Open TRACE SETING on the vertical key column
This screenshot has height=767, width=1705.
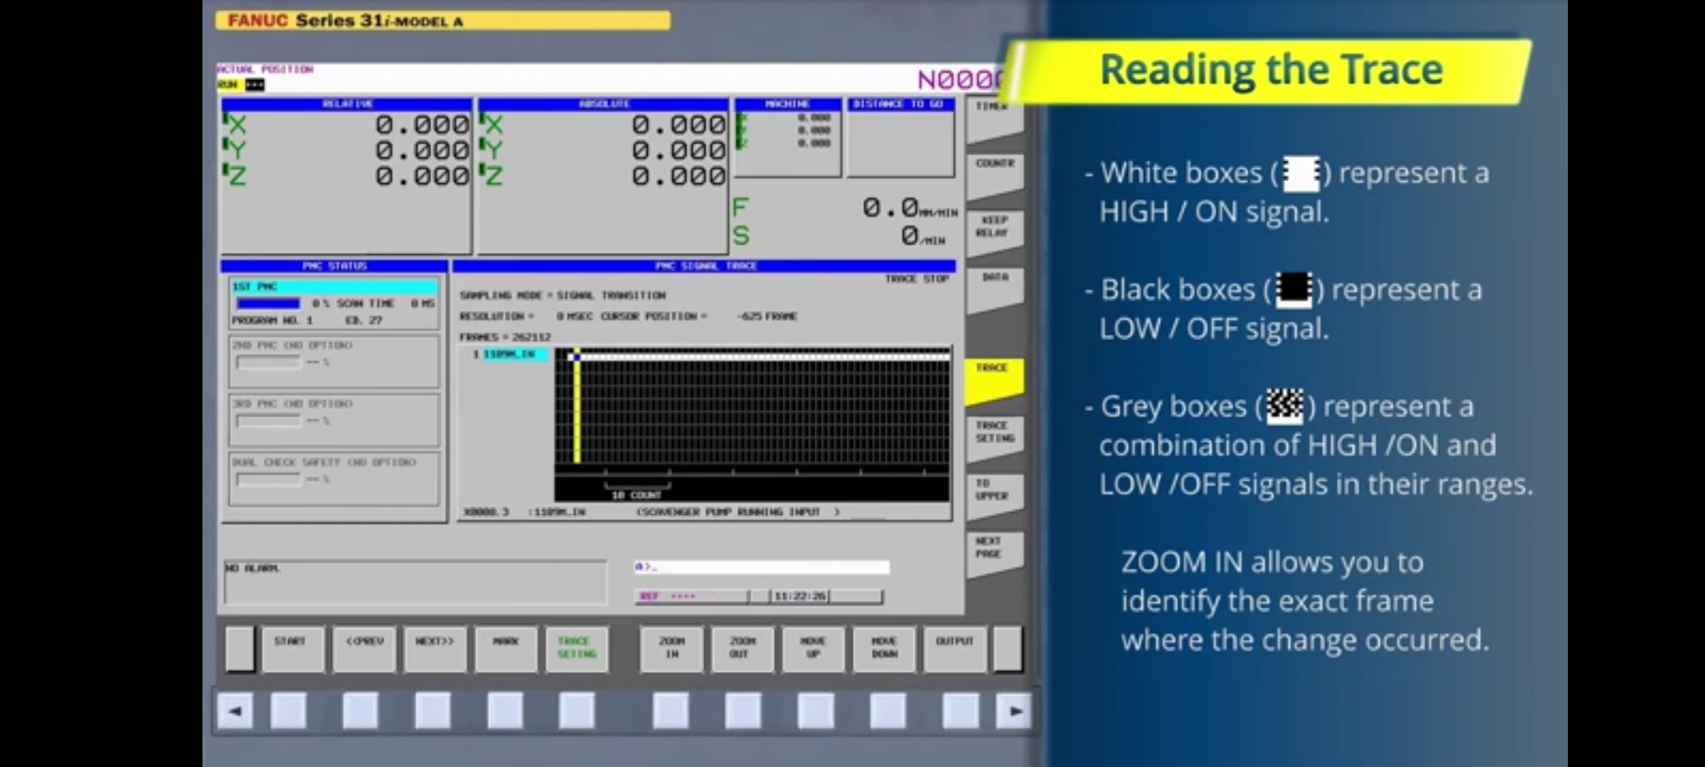click(995, 437)
